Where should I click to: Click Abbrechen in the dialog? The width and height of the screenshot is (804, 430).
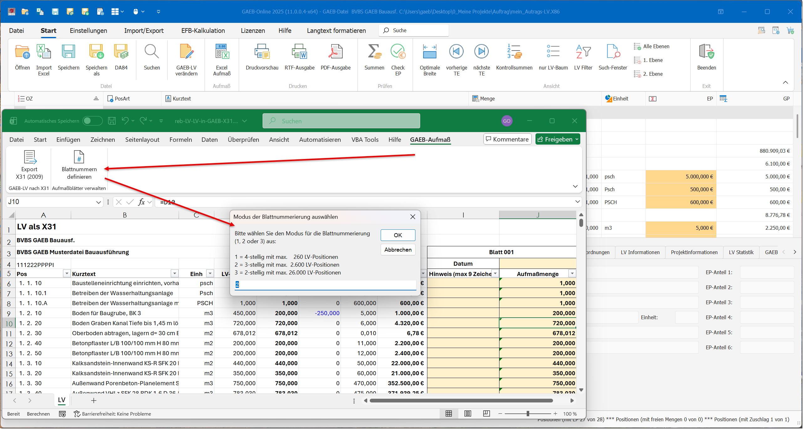coord(398,250)
